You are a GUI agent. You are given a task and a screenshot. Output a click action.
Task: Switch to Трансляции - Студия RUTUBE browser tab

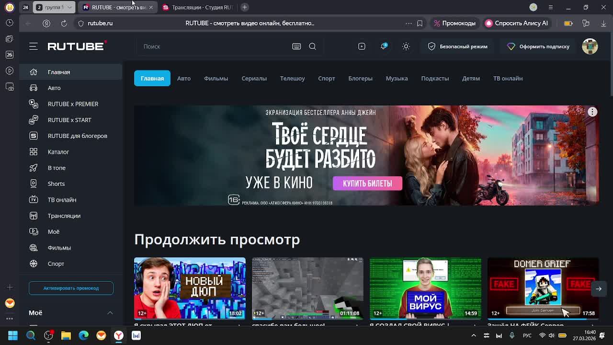197,7
